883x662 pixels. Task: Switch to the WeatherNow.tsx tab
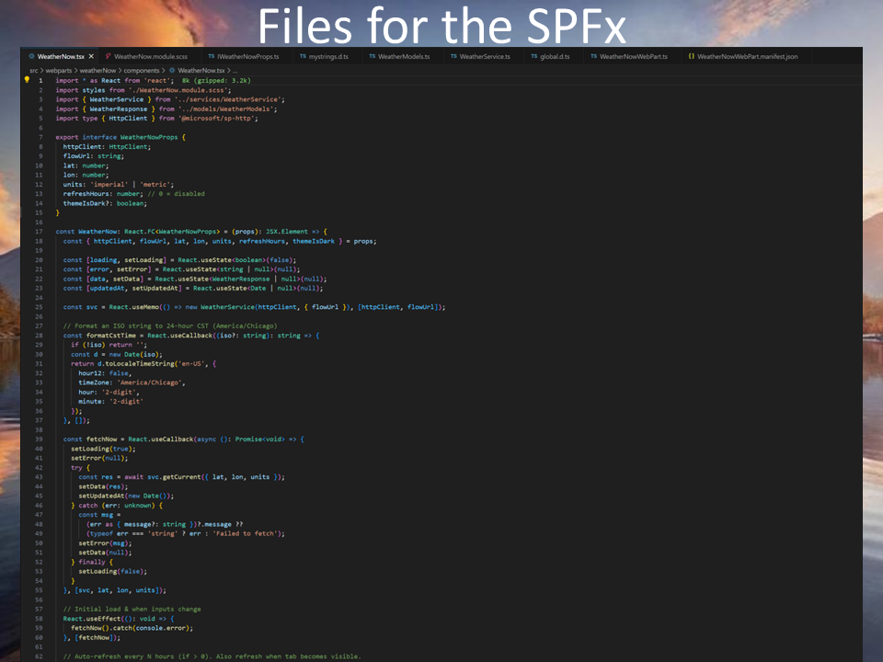pyautogui.click(x=61, y=56)
